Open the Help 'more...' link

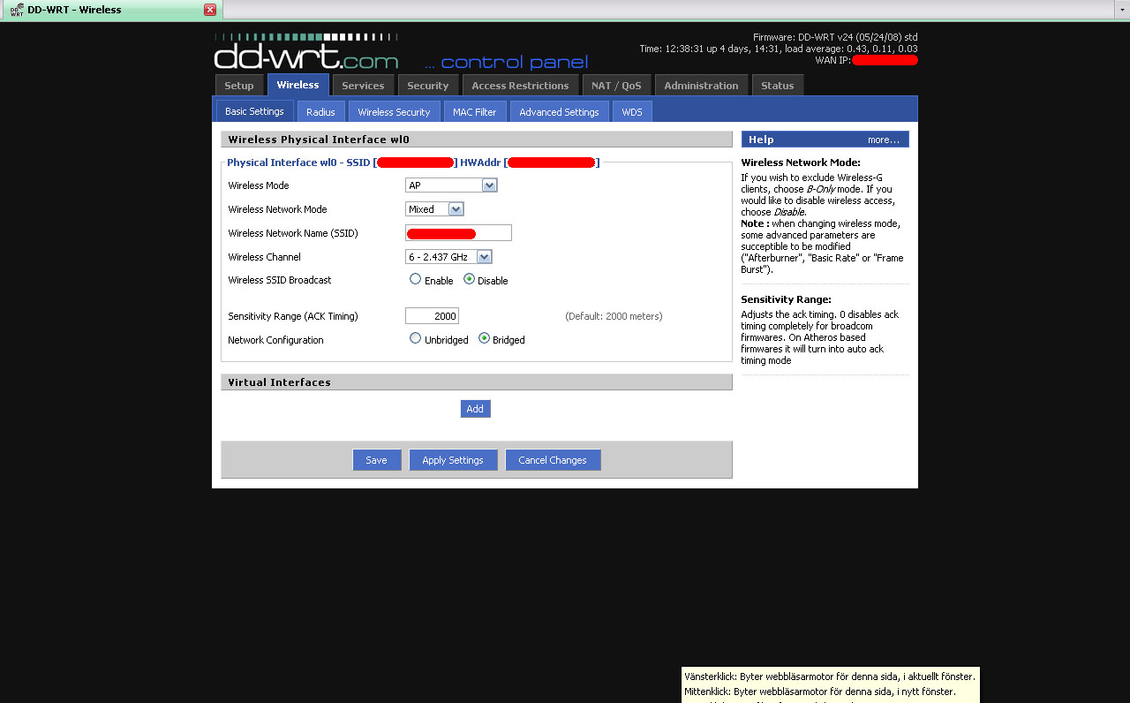click(x=884, y=140)
